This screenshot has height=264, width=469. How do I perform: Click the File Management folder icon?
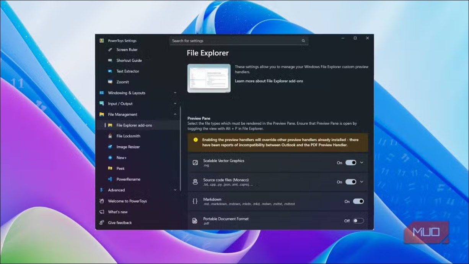click(x=102, y=114)
